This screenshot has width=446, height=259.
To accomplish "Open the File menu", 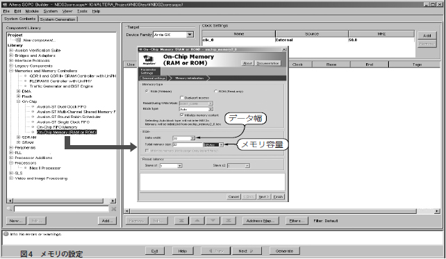I will (x=6, y=11).
